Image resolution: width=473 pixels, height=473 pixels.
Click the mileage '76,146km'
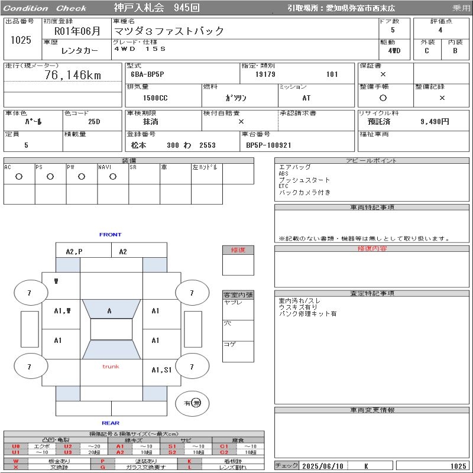73,75
